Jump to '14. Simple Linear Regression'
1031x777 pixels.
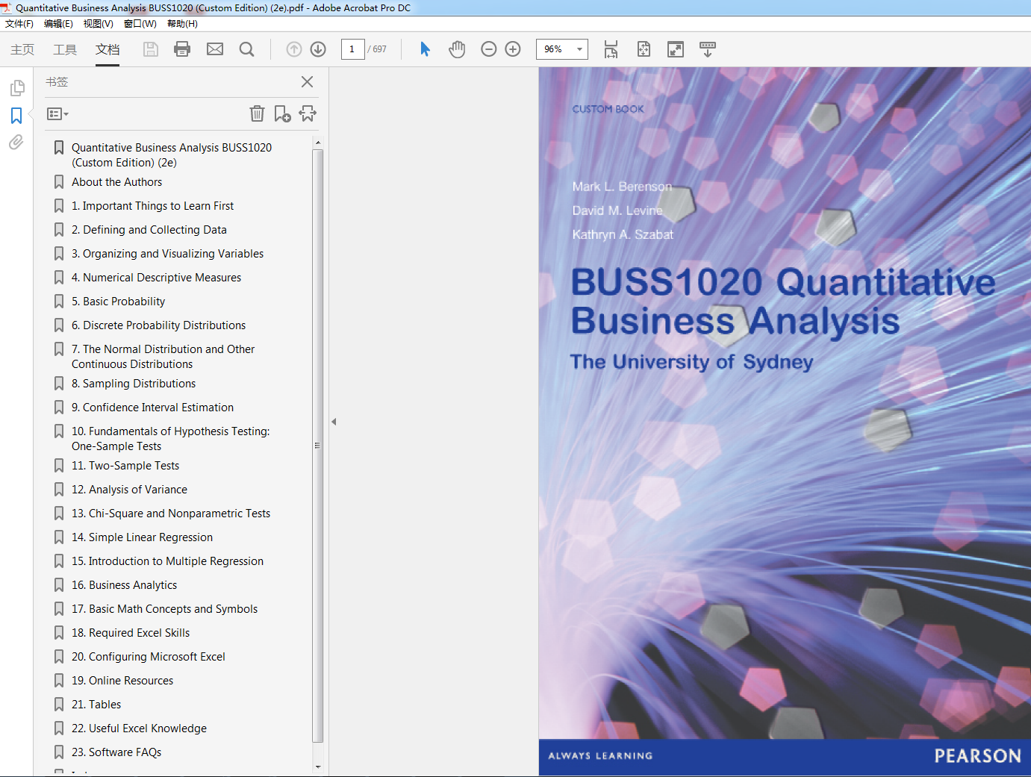[142, 537]
